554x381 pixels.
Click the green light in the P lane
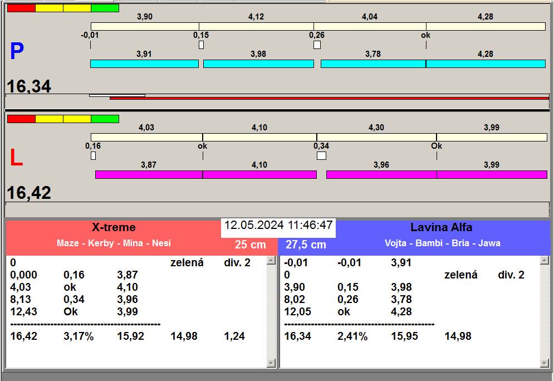[105, 8]
